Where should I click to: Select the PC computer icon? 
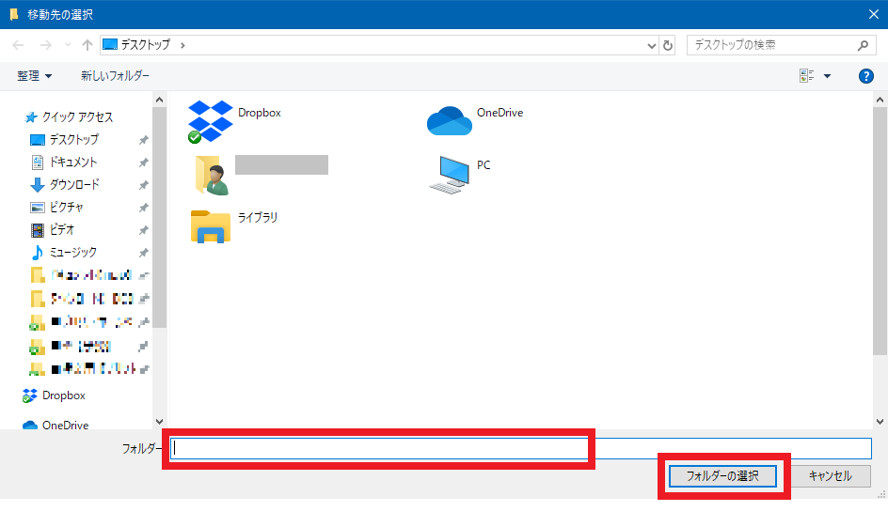point(449,174)
